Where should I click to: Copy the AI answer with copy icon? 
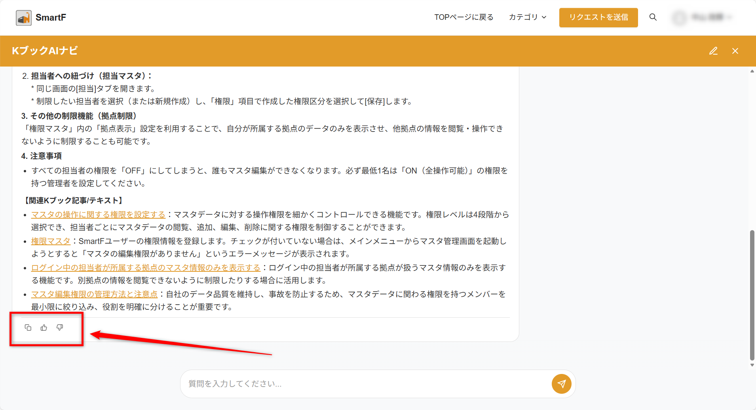tap(28, 328)
